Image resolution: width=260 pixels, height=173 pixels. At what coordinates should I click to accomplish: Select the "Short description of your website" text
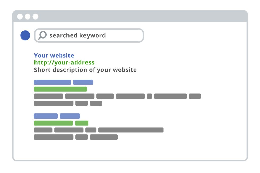pyautogui.click(x=85, y=70)
